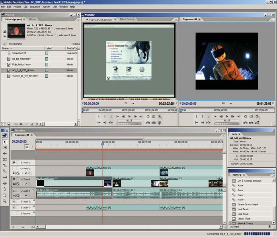The width and height of the screenshot is (277, 237).
Task: Click Set Unnumbered Marker in timeline
Action: [32, 147]
